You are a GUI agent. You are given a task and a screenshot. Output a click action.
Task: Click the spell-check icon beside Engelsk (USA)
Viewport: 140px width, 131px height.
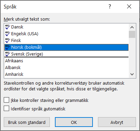7,34
